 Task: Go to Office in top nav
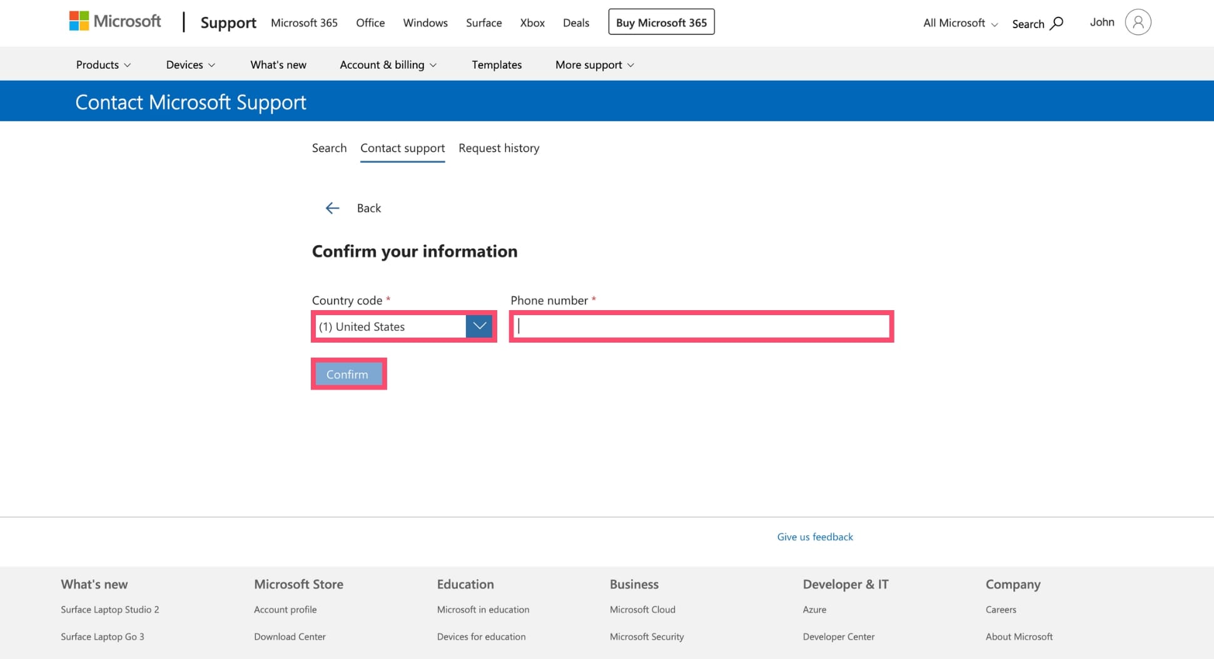[x=370, y=23]
